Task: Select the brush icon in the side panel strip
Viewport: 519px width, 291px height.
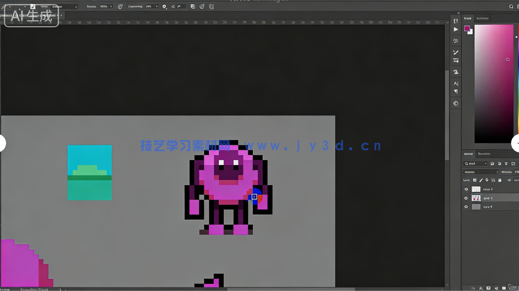Action: [x=455, y=52]
